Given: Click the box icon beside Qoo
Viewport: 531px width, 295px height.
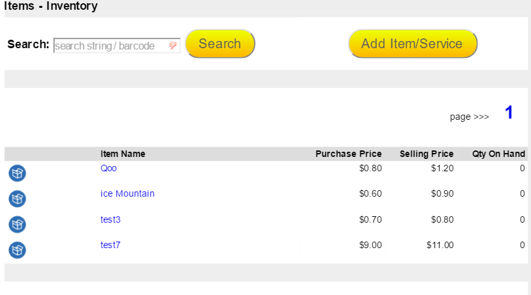Looking at the screenshot, I should [x=17, y=173].
